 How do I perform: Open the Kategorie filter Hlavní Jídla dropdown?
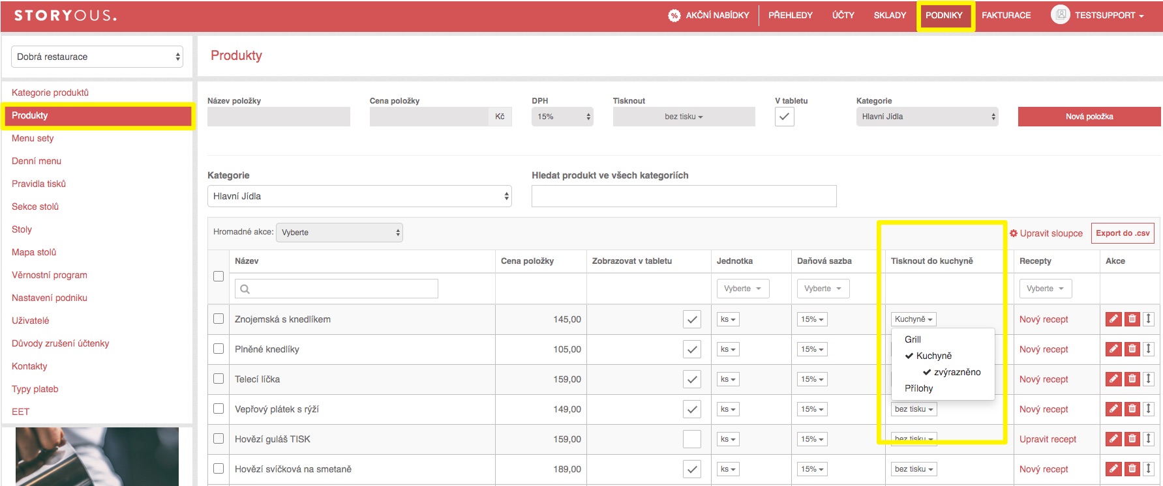pyautogui.click(x=359, y=196)
